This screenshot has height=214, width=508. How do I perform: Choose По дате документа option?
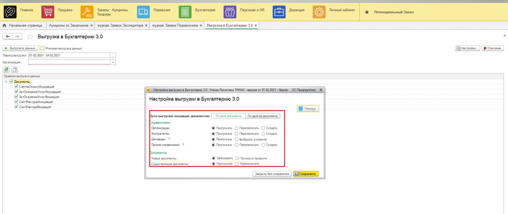coord(228,116)
